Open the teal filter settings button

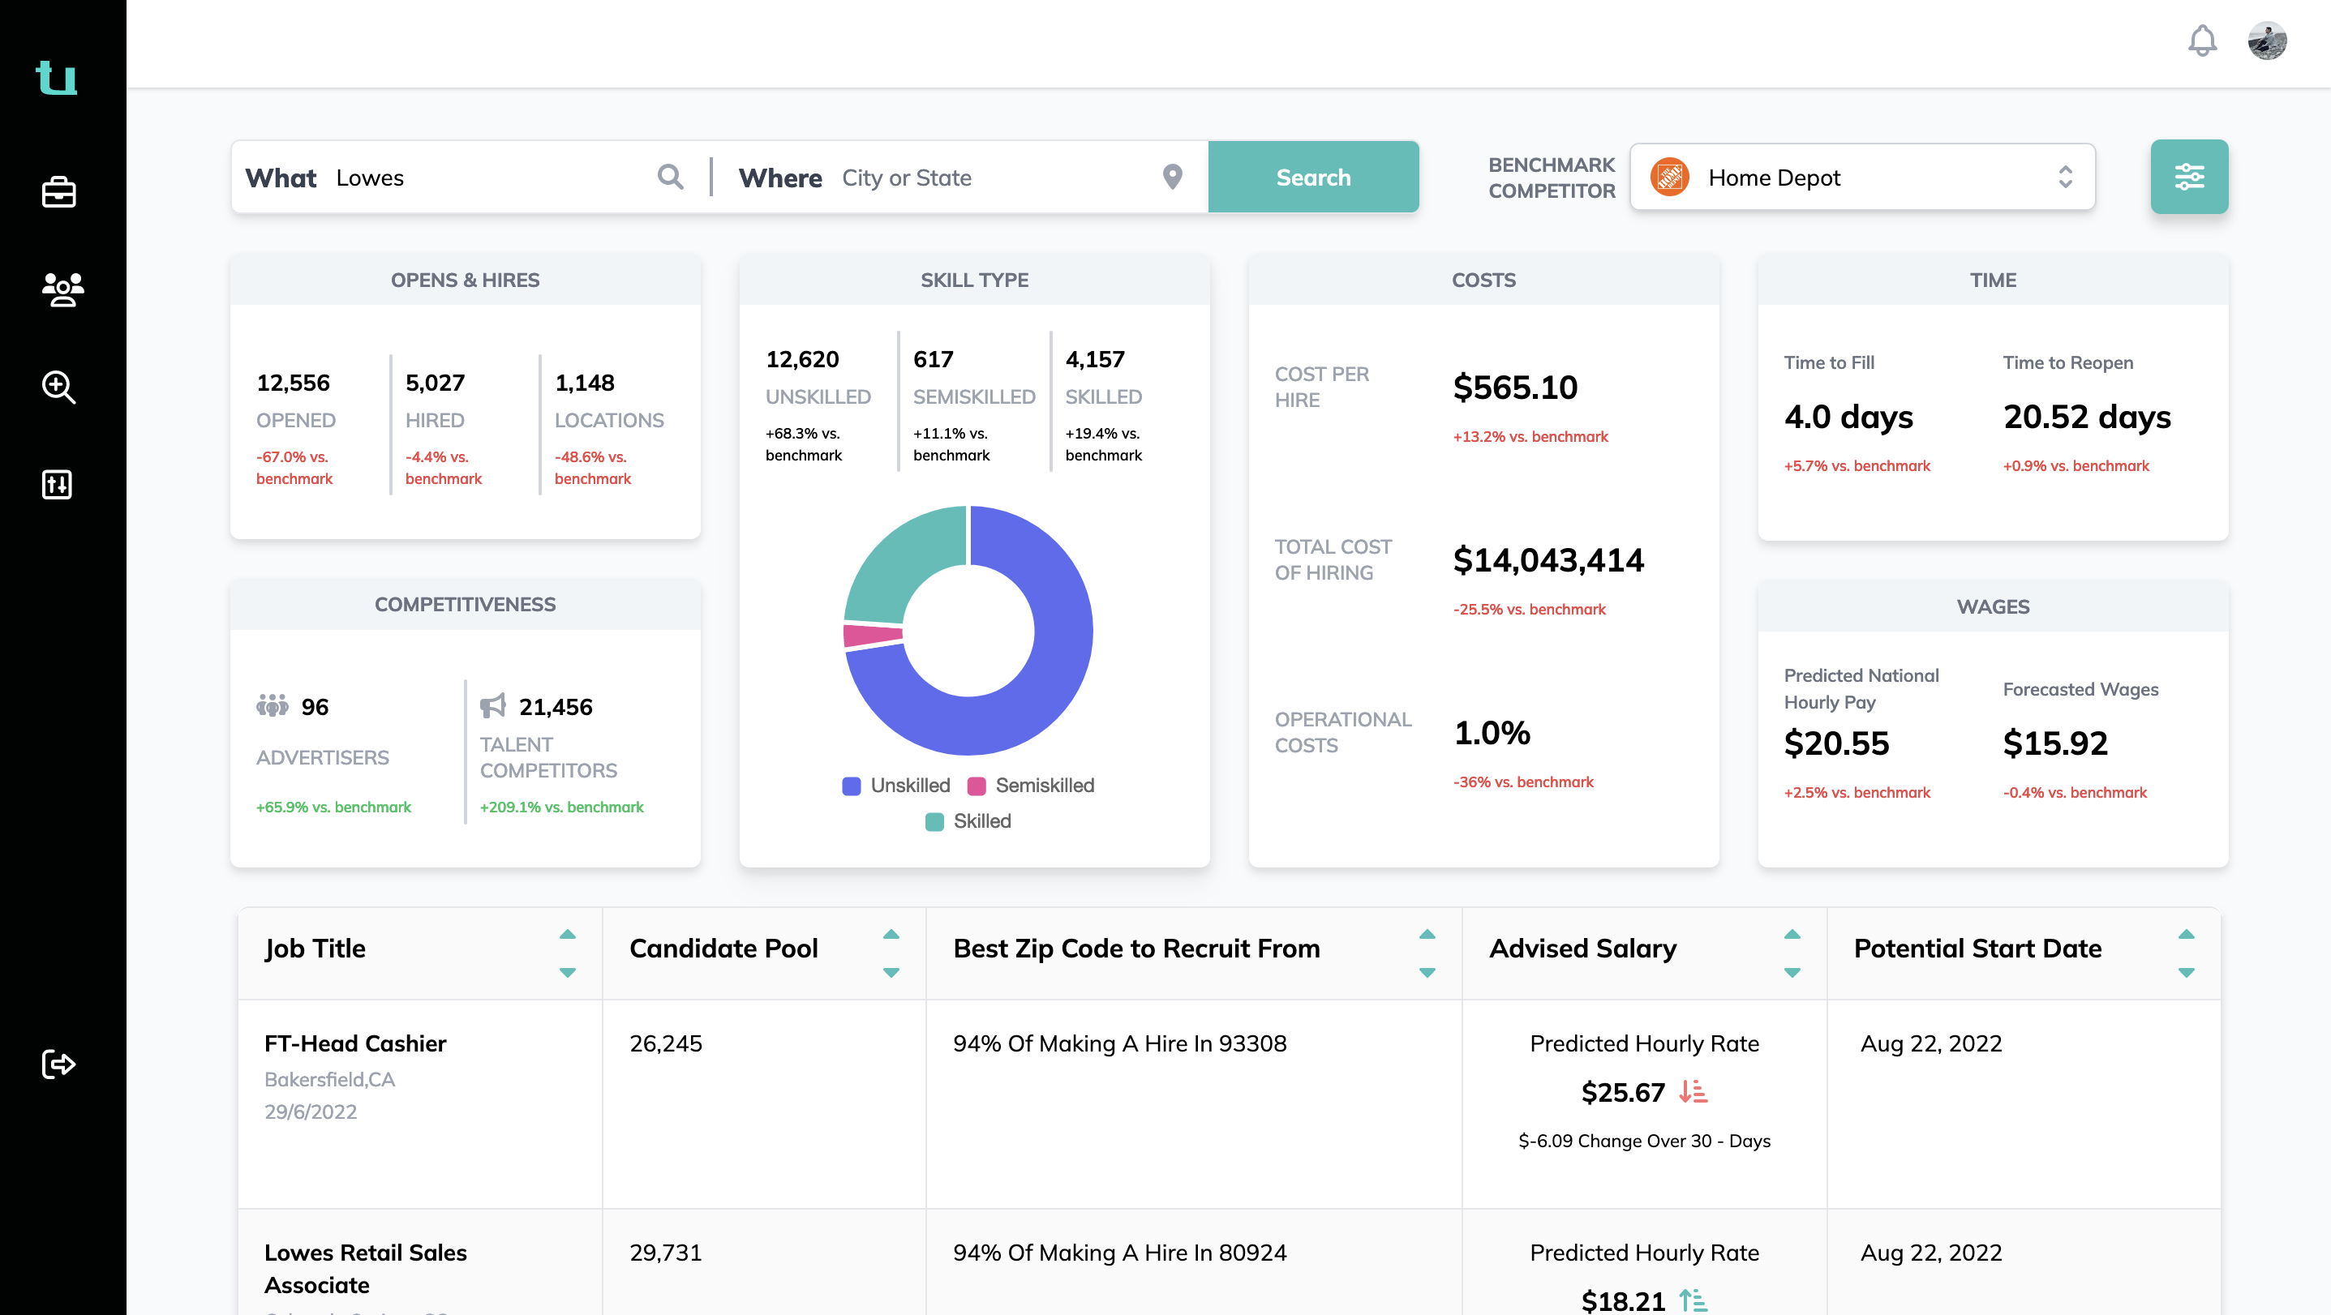(x=2189, y=177)
